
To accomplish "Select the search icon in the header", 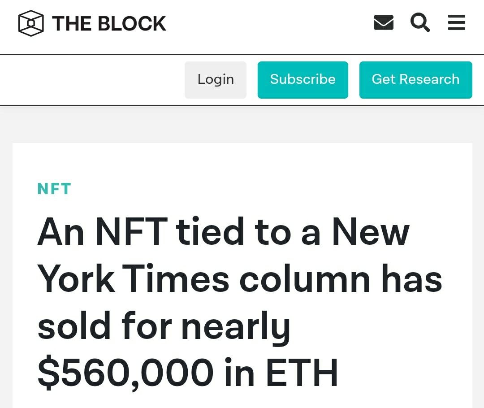I will pos(420,22).
